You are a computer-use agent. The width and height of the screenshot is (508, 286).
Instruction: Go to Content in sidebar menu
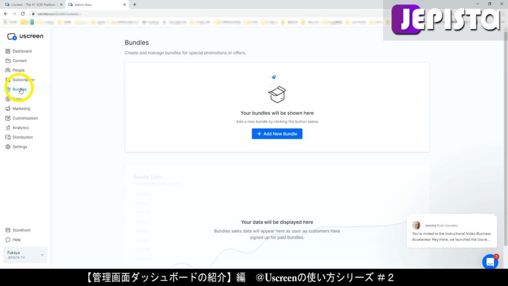point(19,61)
